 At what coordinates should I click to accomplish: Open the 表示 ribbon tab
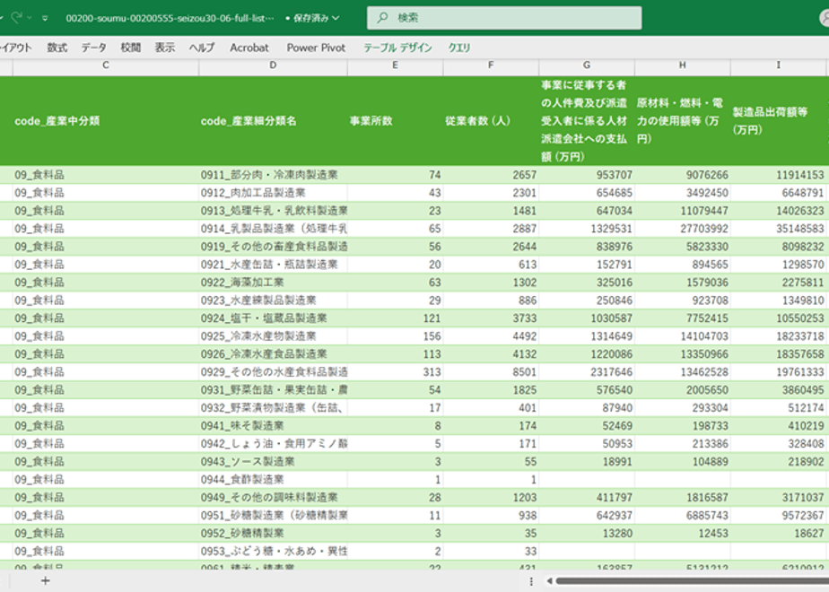[164, 48]
